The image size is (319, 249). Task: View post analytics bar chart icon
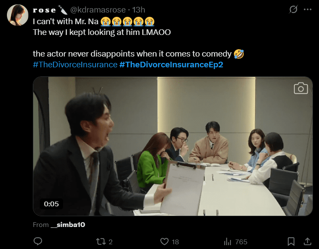pyautogui.click(x=228, y=241)
